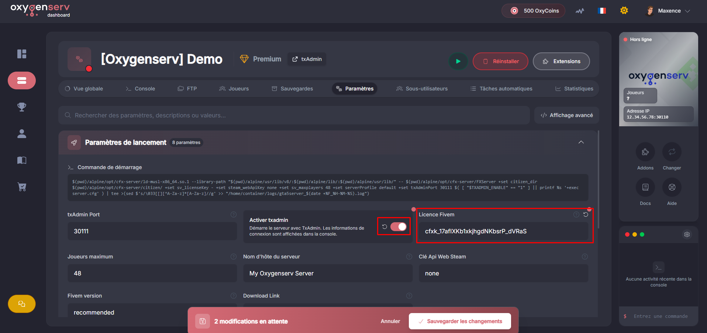Toggle Affichage avancé view
The width and height of the screenshot is (707, 333).
tap(566, 115)
